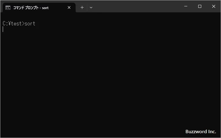Open a new tab with the plus button
This screenshot has height=138, width=221.
pyautogui.click(x=82, y=8)
